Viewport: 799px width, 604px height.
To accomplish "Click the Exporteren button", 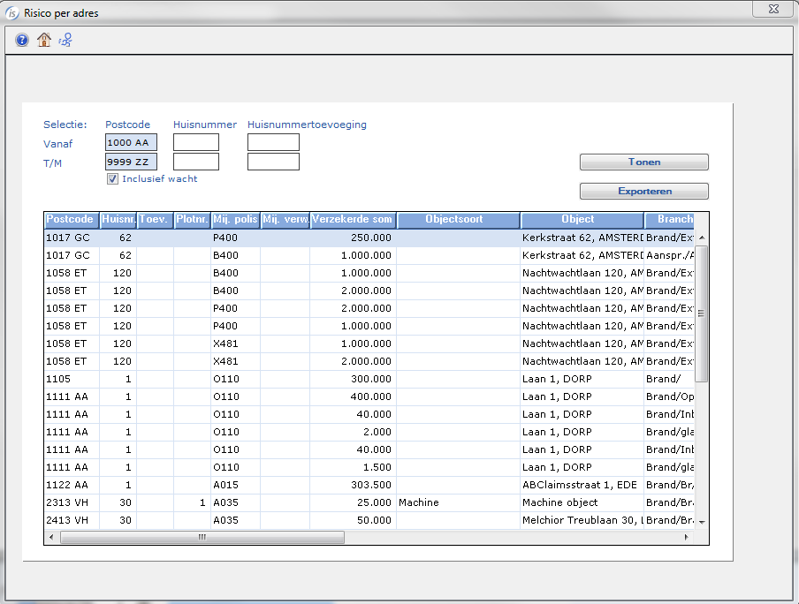I will (643, 191).
